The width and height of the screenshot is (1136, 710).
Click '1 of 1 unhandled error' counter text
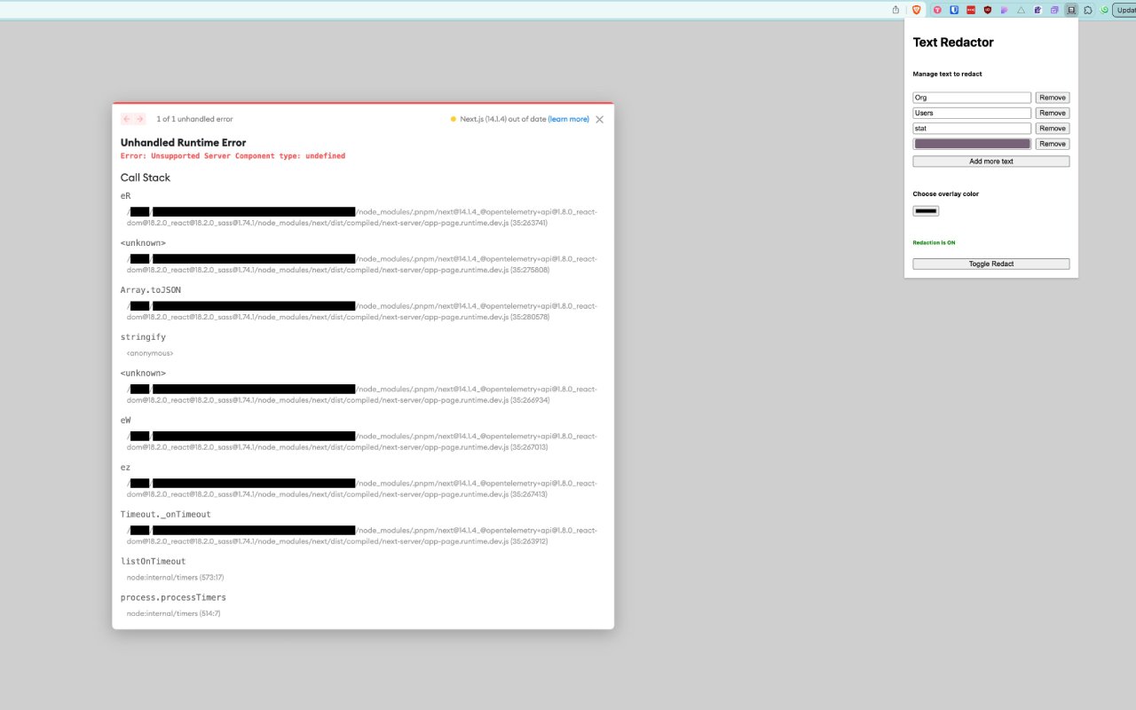click(195, 119)
